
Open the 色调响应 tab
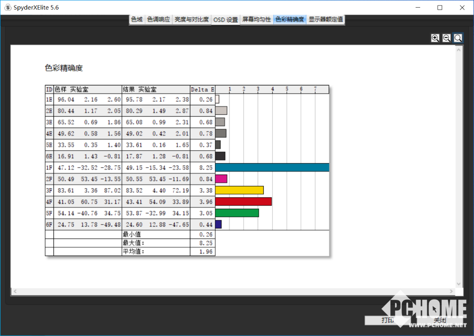point(158,20)
